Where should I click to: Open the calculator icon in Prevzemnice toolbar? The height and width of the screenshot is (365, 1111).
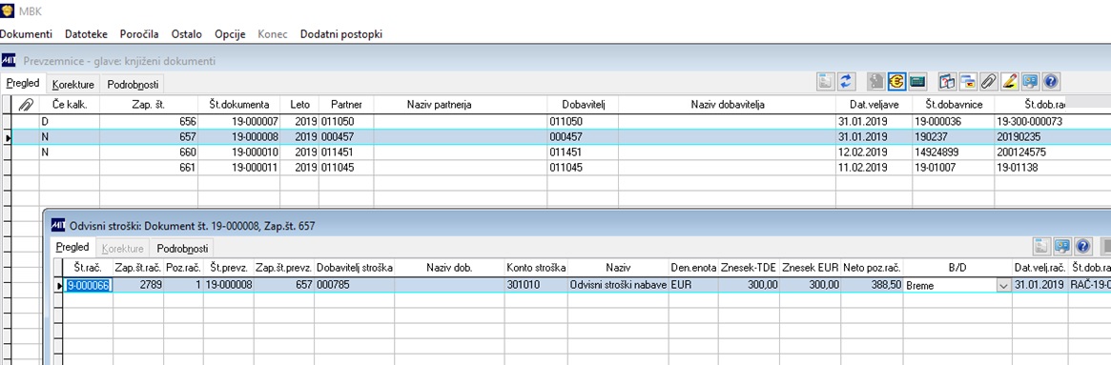[917, 82]
